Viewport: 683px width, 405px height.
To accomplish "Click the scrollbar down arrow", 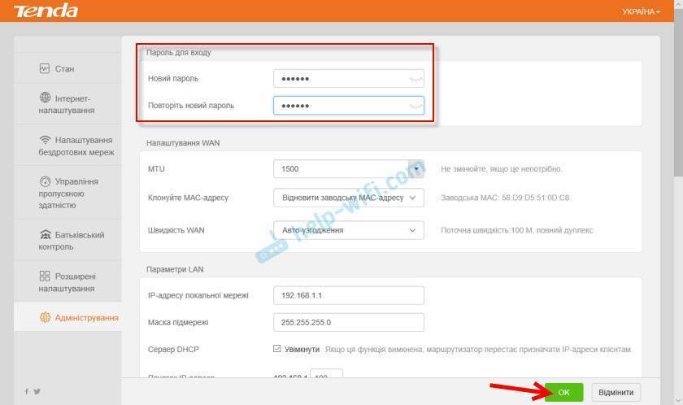I will 678,401.
